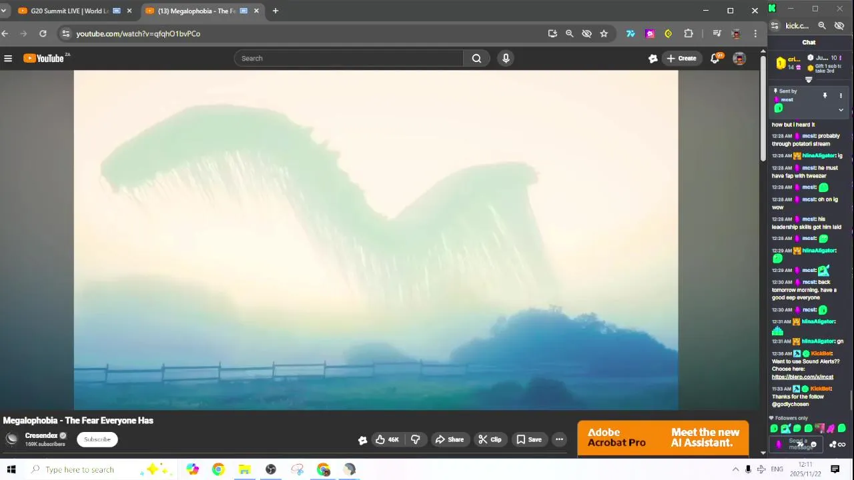
Task: Open the YouTube hamburger guide menu
Action: click(x=8, y=59)
